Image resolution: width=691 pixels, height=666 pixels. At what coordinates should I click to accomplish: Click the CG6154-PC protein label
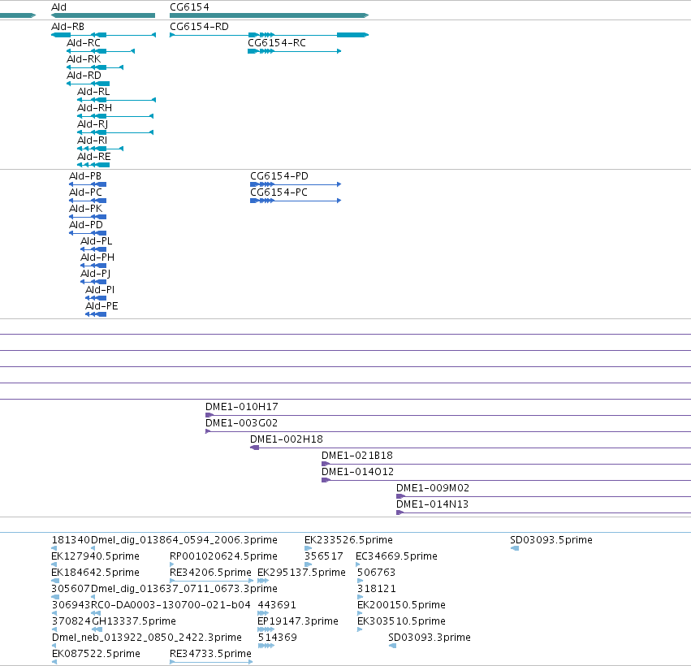[x=279, y=192]
